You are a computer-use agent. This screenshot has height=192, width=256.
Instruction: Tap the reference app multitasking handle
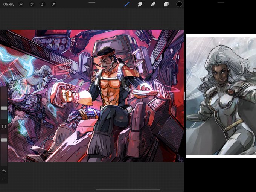[221, 2]
